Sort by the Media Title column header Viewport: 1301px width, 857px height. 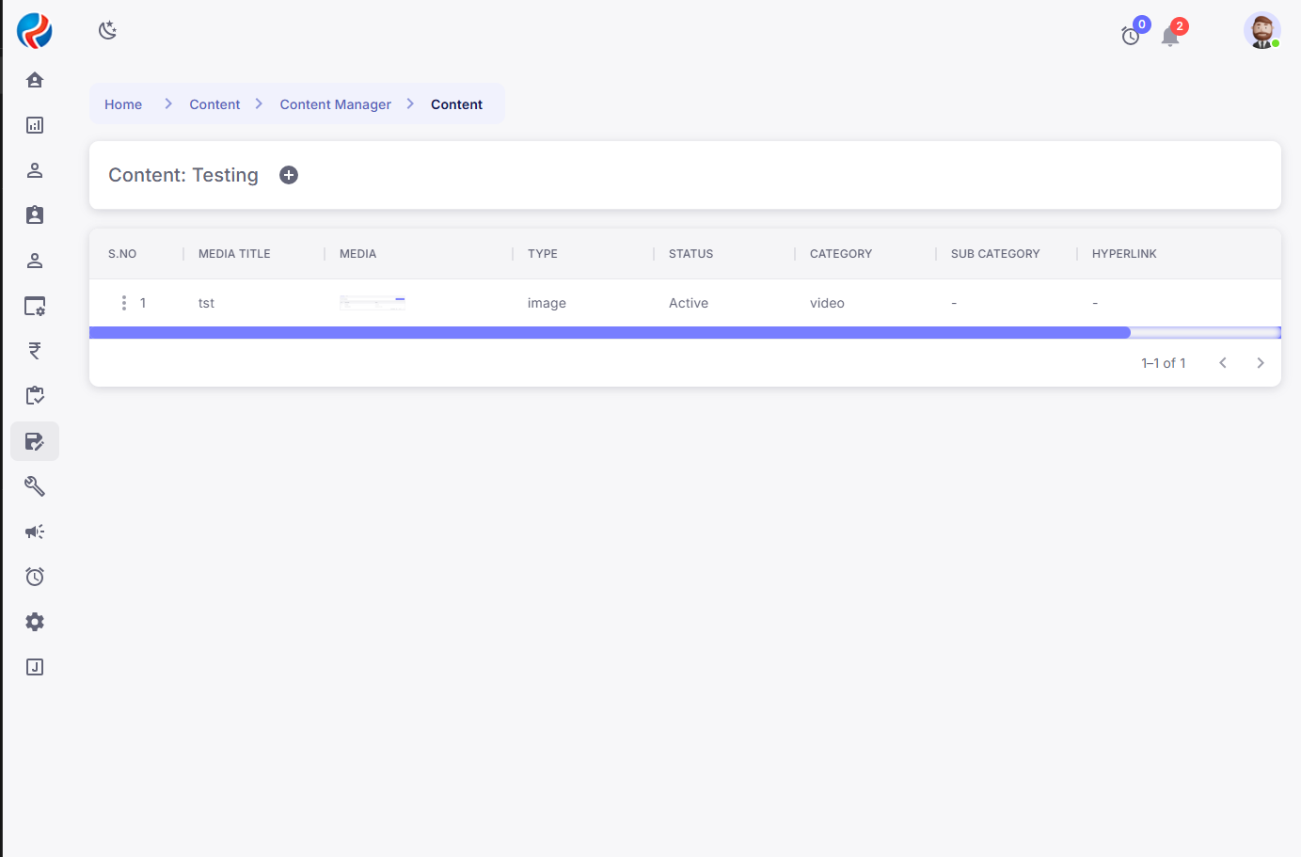pyautogui.click(x=234, y=254)
